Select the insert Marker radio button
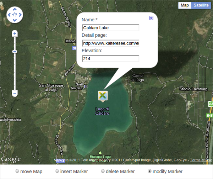 [x=58, y=172]
